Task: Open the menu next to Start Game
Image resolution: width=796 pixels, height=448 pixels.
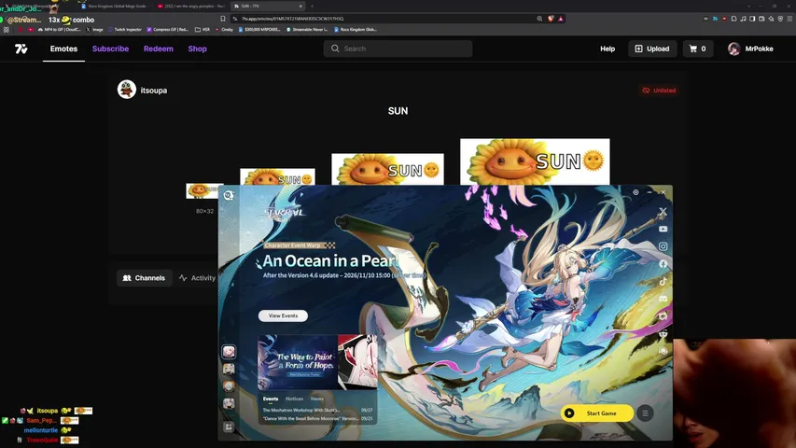Action: (x=645, y=413)
